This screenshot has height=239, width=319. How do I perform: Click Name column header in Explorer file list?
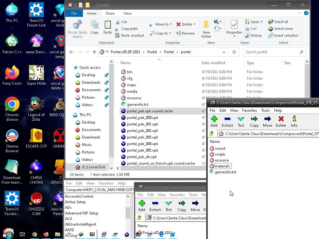pyautogui.click(x=125, y=63)
